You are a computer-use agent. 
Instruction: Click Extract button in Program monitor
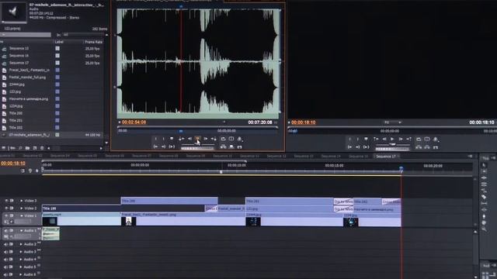[x=427, y=147]
